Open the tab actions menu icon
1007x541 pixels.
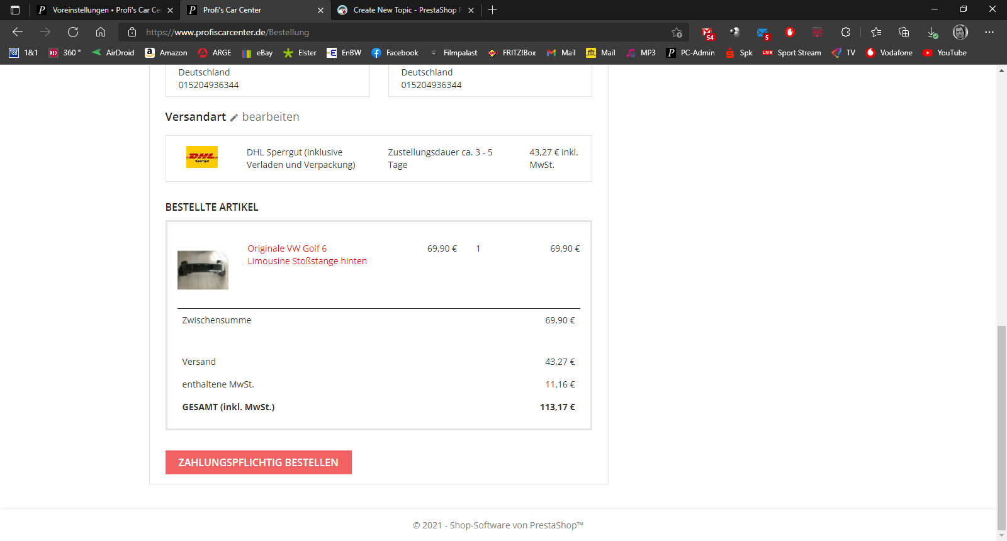click(15, 10)
